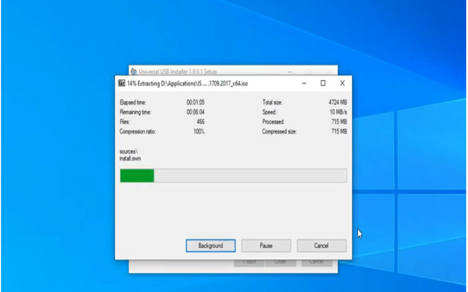Image resolution: width=468 pixels, height=292 pixels.
Task: Cancel the 7-Zip extraction
Action: point(321,245)
